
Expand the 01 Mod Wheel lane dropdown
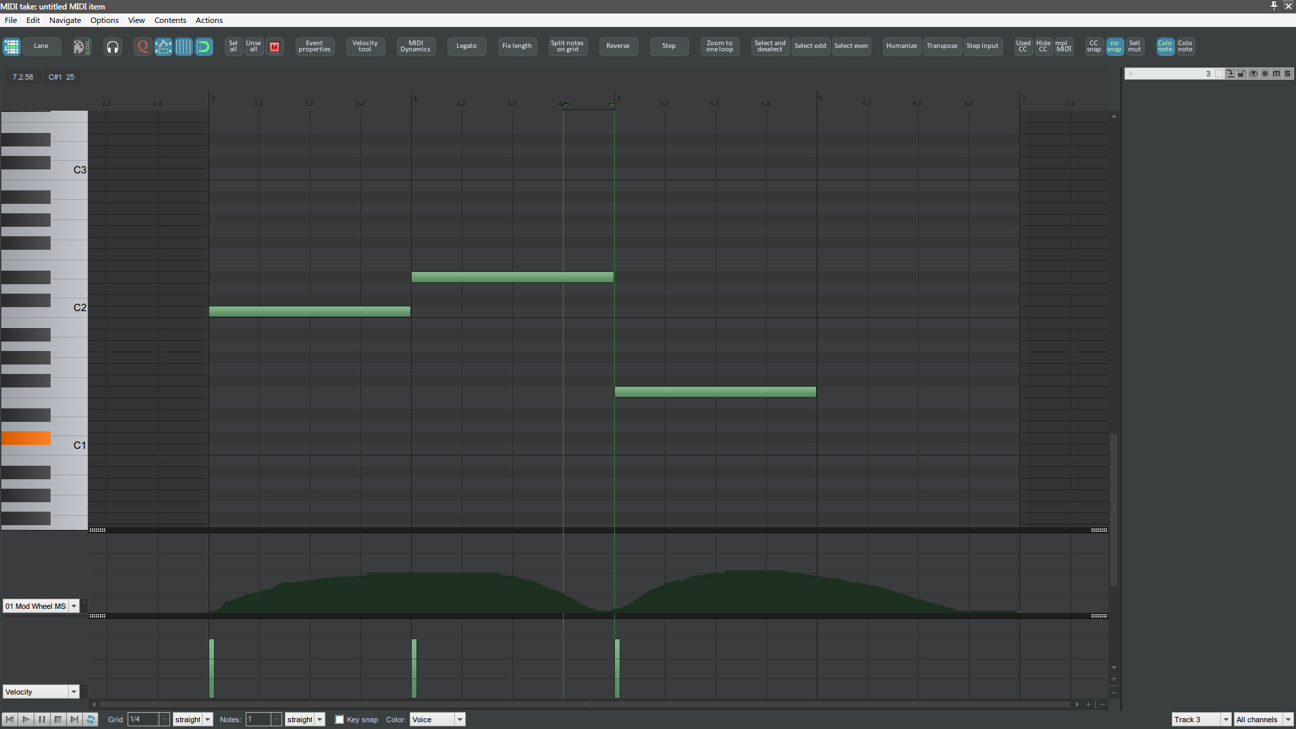click(74, 606)
